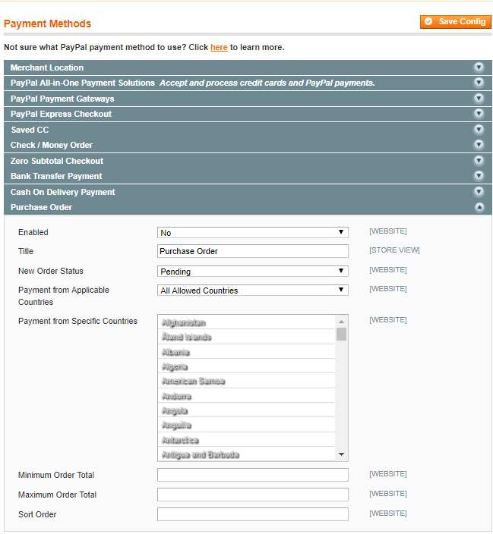Viewport: 493px width, 534px height.
Task: Expand Zero Subtotal Checkout arrow icon
Action: point(479,160)
